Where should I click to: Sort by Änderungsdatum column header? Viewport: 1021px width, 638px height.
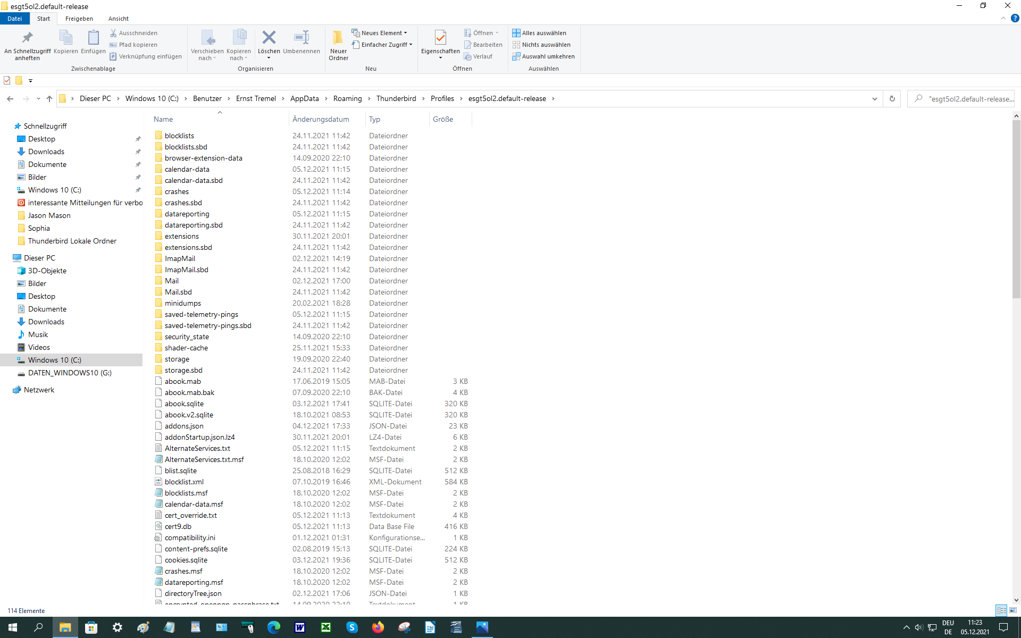pos(321,119)
